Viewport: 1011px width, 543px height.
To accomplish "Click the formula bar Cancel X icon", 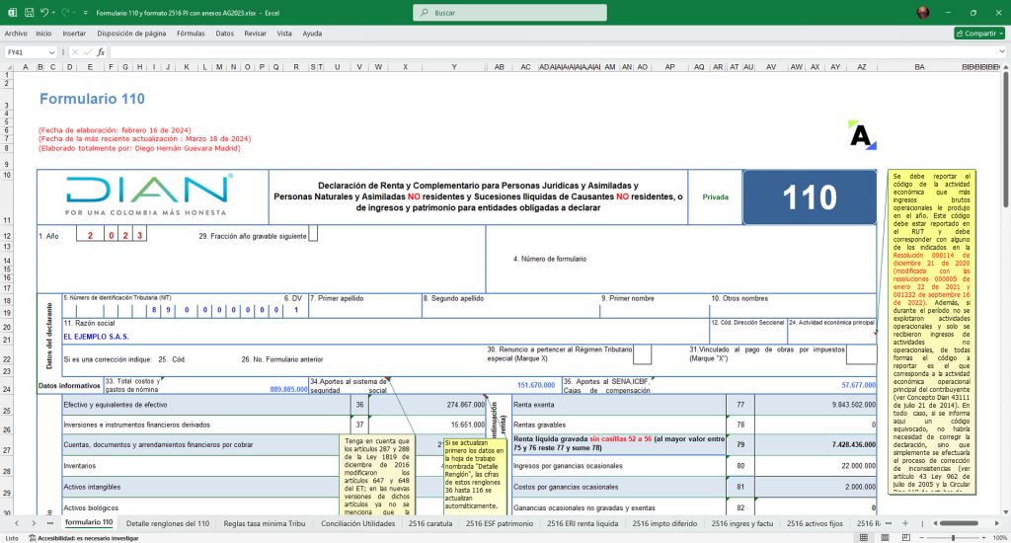I will point(75,52).
